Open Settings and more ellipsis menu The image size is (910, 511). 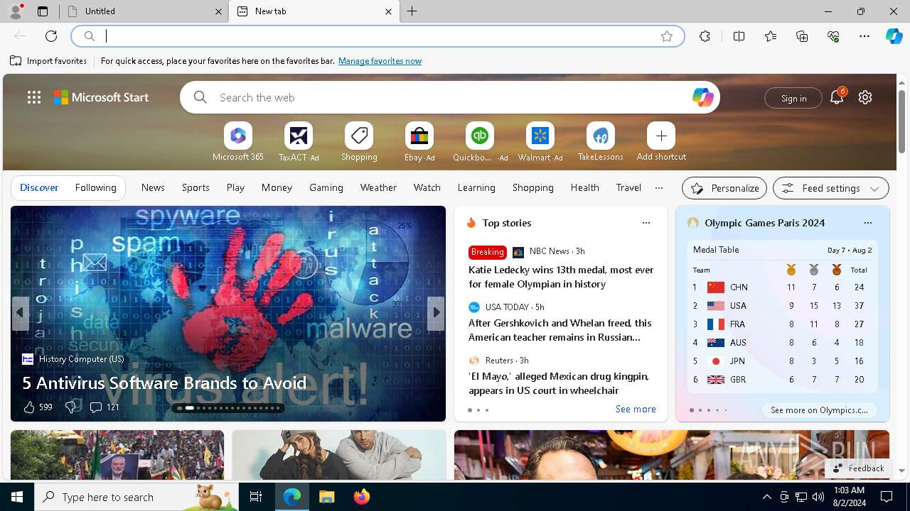(x=864, y=36)
